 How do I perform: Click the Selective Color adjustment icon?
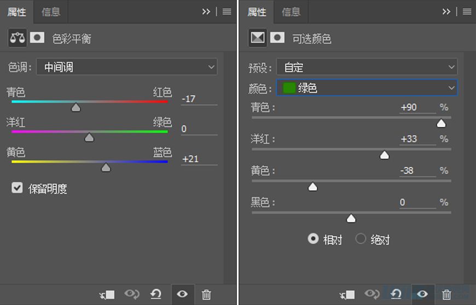(258, 38)
